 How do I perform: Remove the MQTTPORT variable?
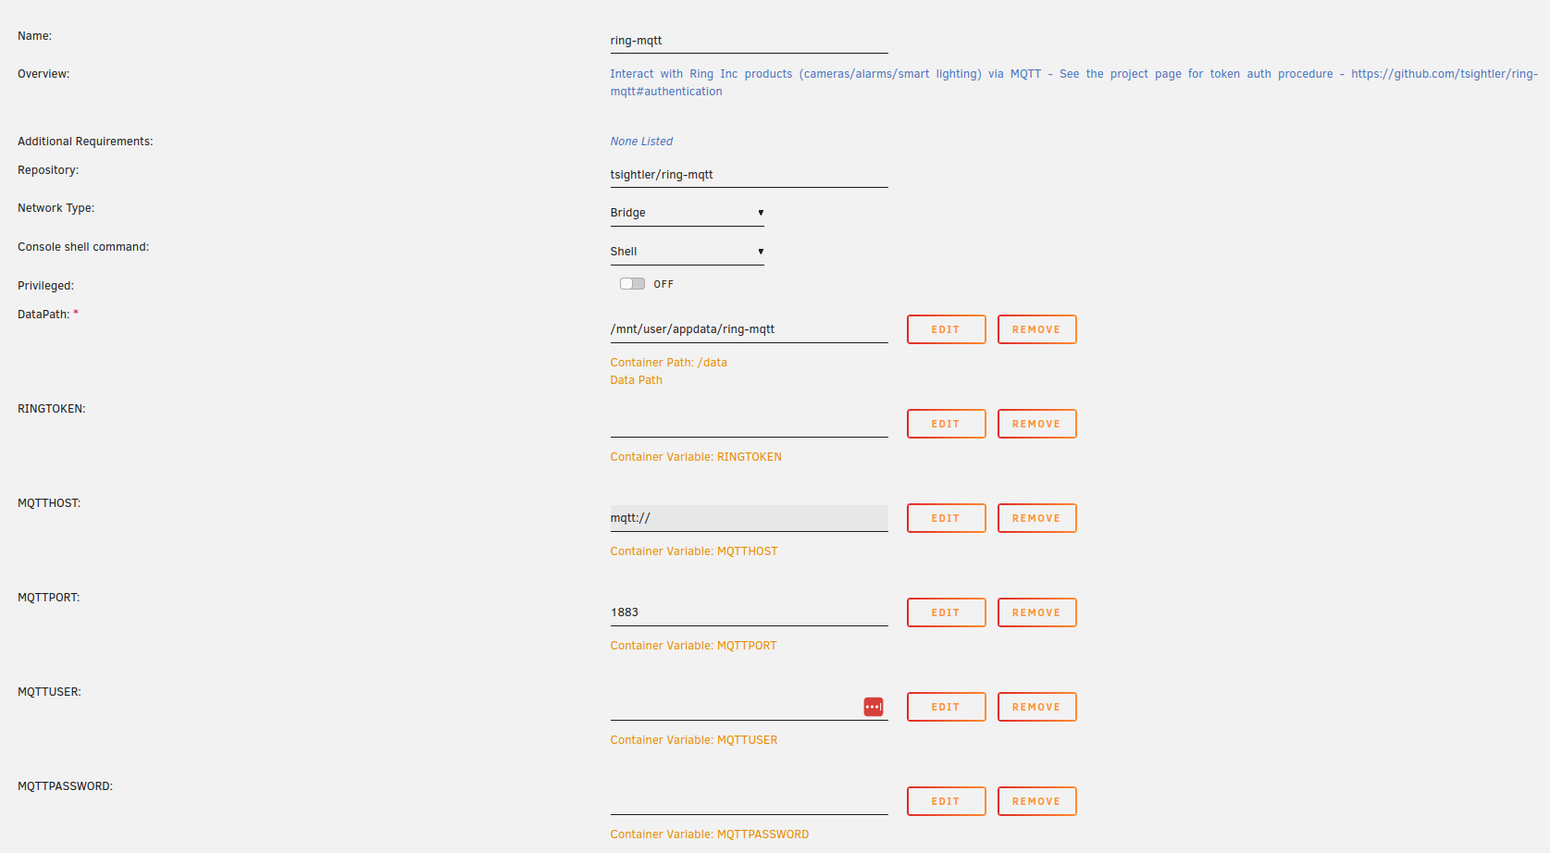[1036, 612]
